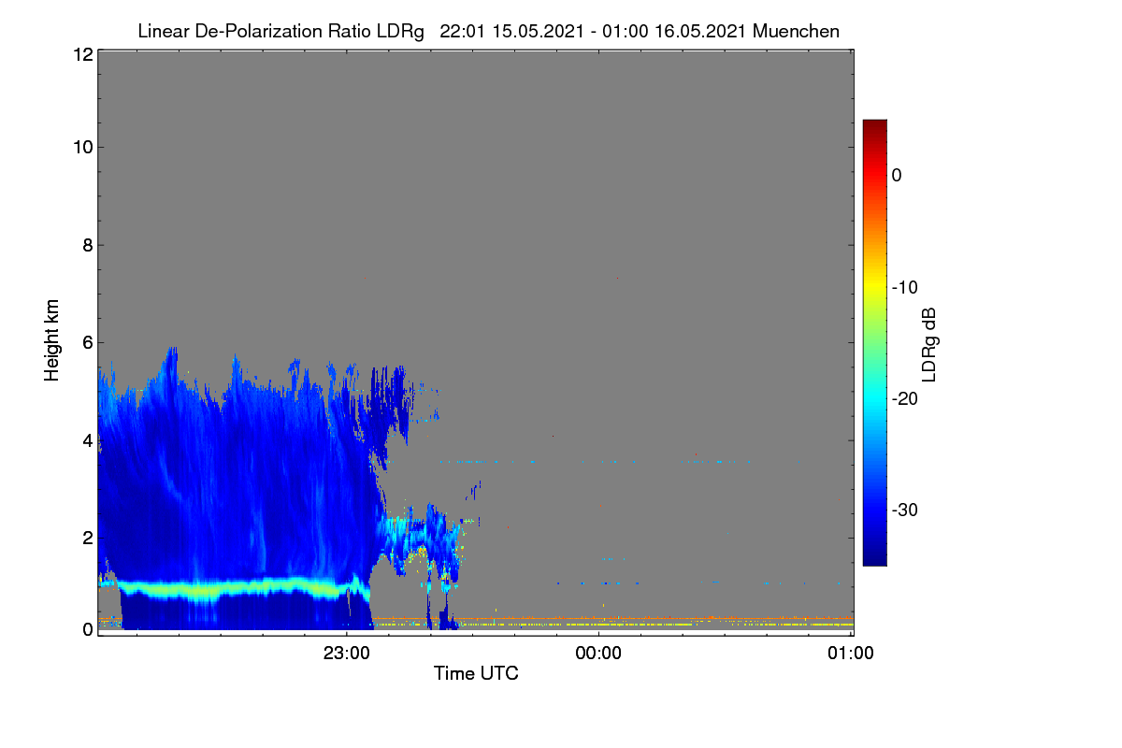
Task: Click the height tick label '12'
Action: [x=81, y=54]
